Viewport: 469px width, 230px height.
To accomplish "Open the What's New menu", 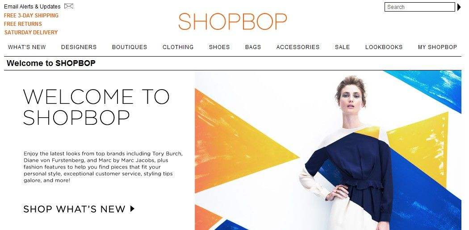I will coord(27,47).
